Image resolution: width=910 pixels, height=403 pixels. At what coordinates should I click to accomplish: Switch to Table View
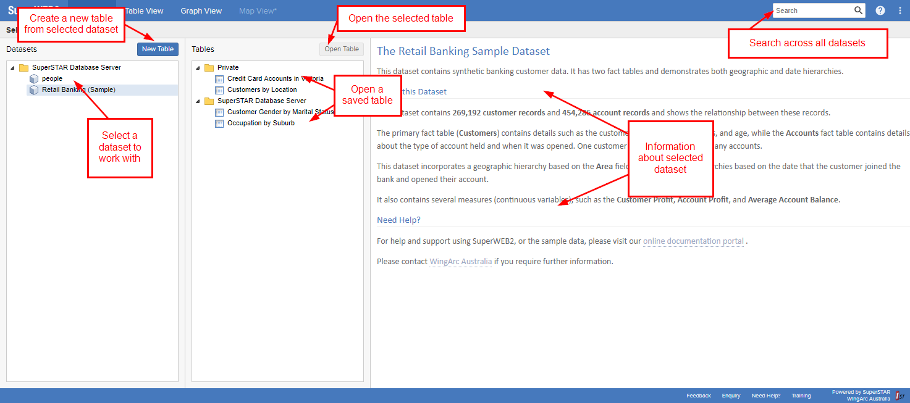pyautogui.click(x=143, y=10)
